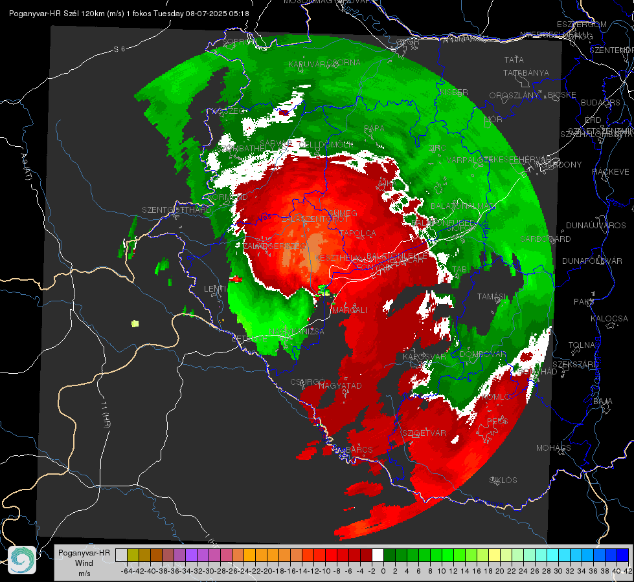This screenshot has height=582, width=634.
Task: Click the ZALAEGERSZEG city label
Action: click(x=275, y=246)
